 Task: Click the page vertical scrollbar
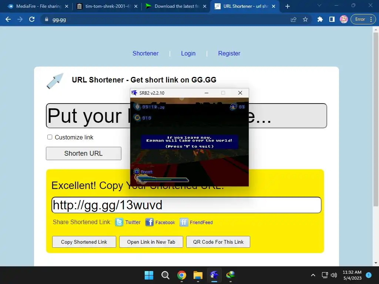[x=376, y=119]
